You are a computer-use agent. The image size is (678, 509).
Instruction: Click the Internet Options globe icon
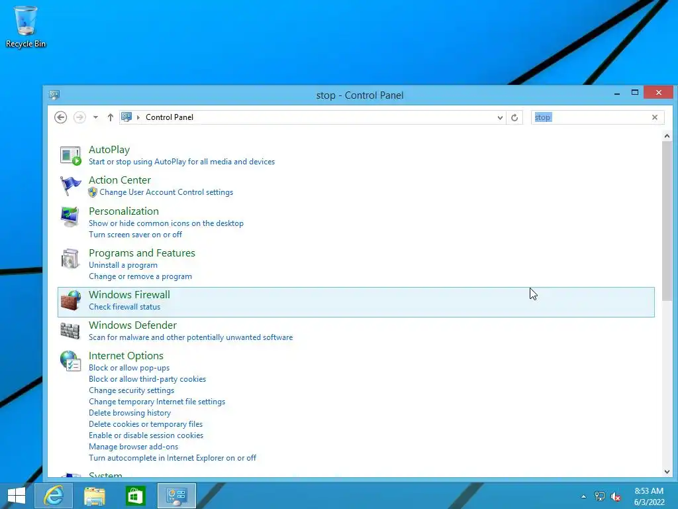[x=70, y=361]
